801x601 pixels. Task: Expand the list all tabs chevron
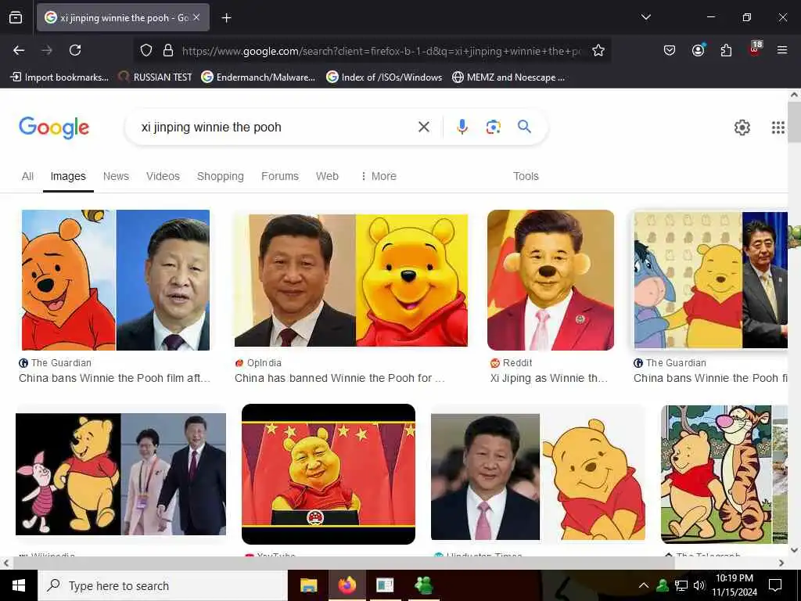[x=645, y=17]
